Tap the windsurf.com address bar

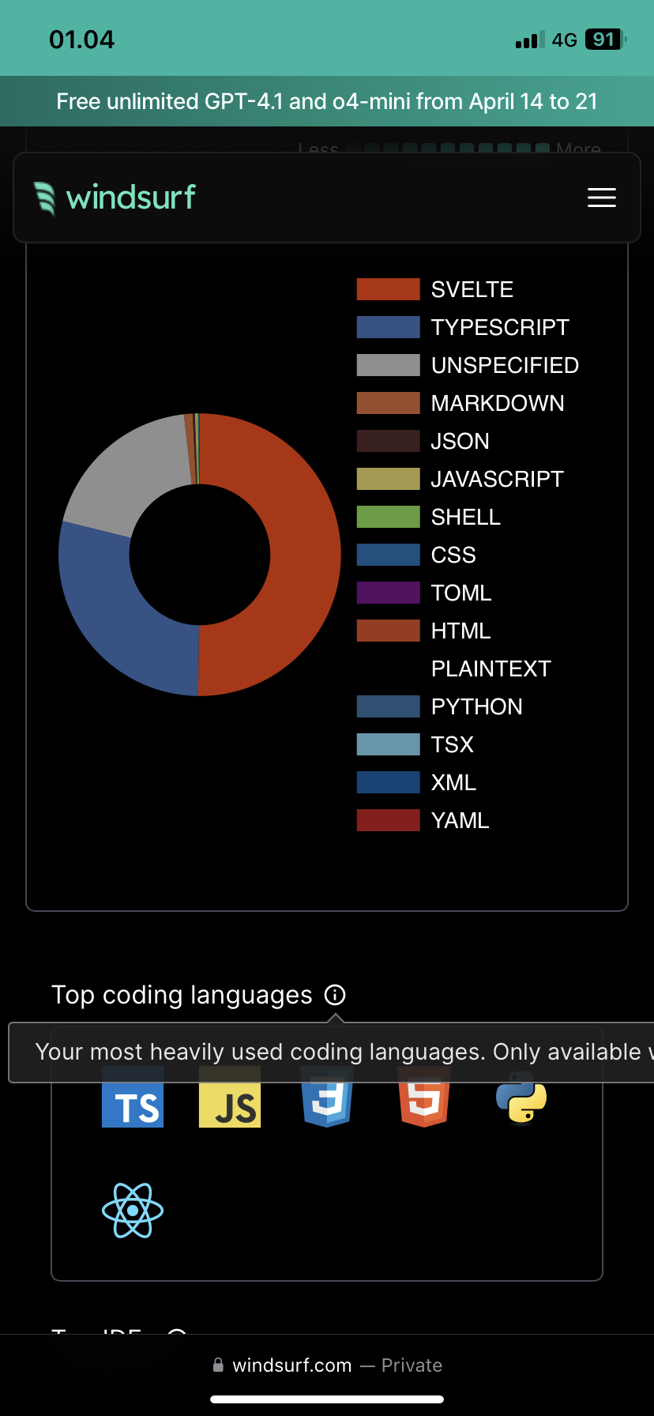pyautogui.click(x=327, y=1365)
